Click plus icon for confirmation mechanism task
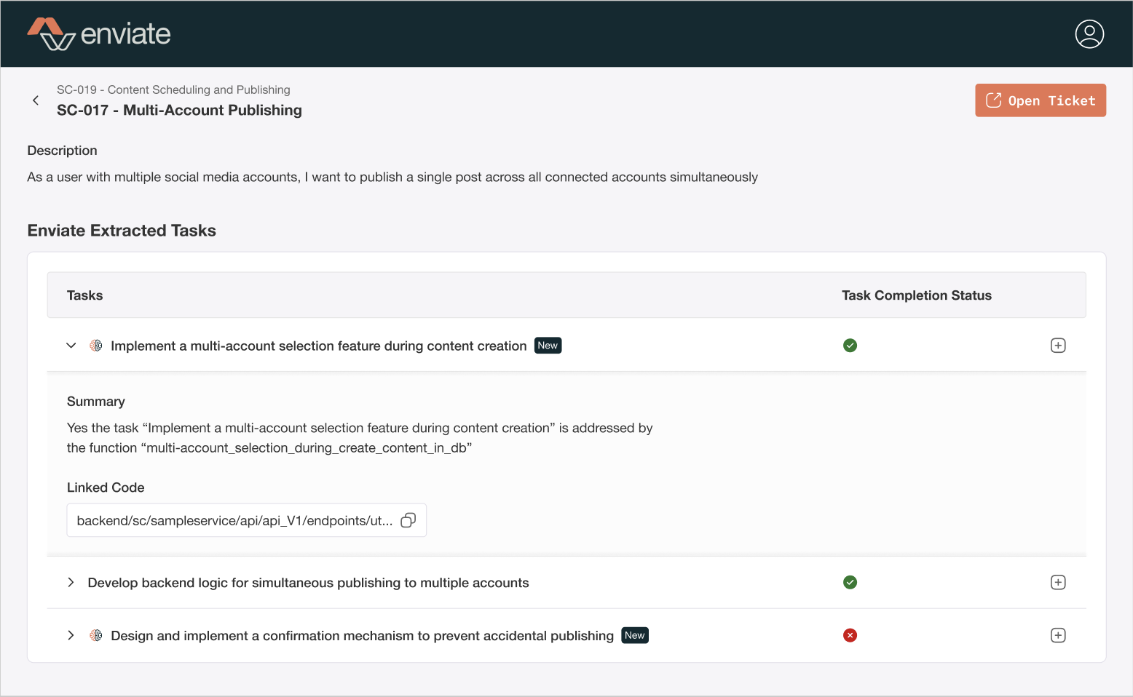1133x697 pixels. tap(1058, 635)
